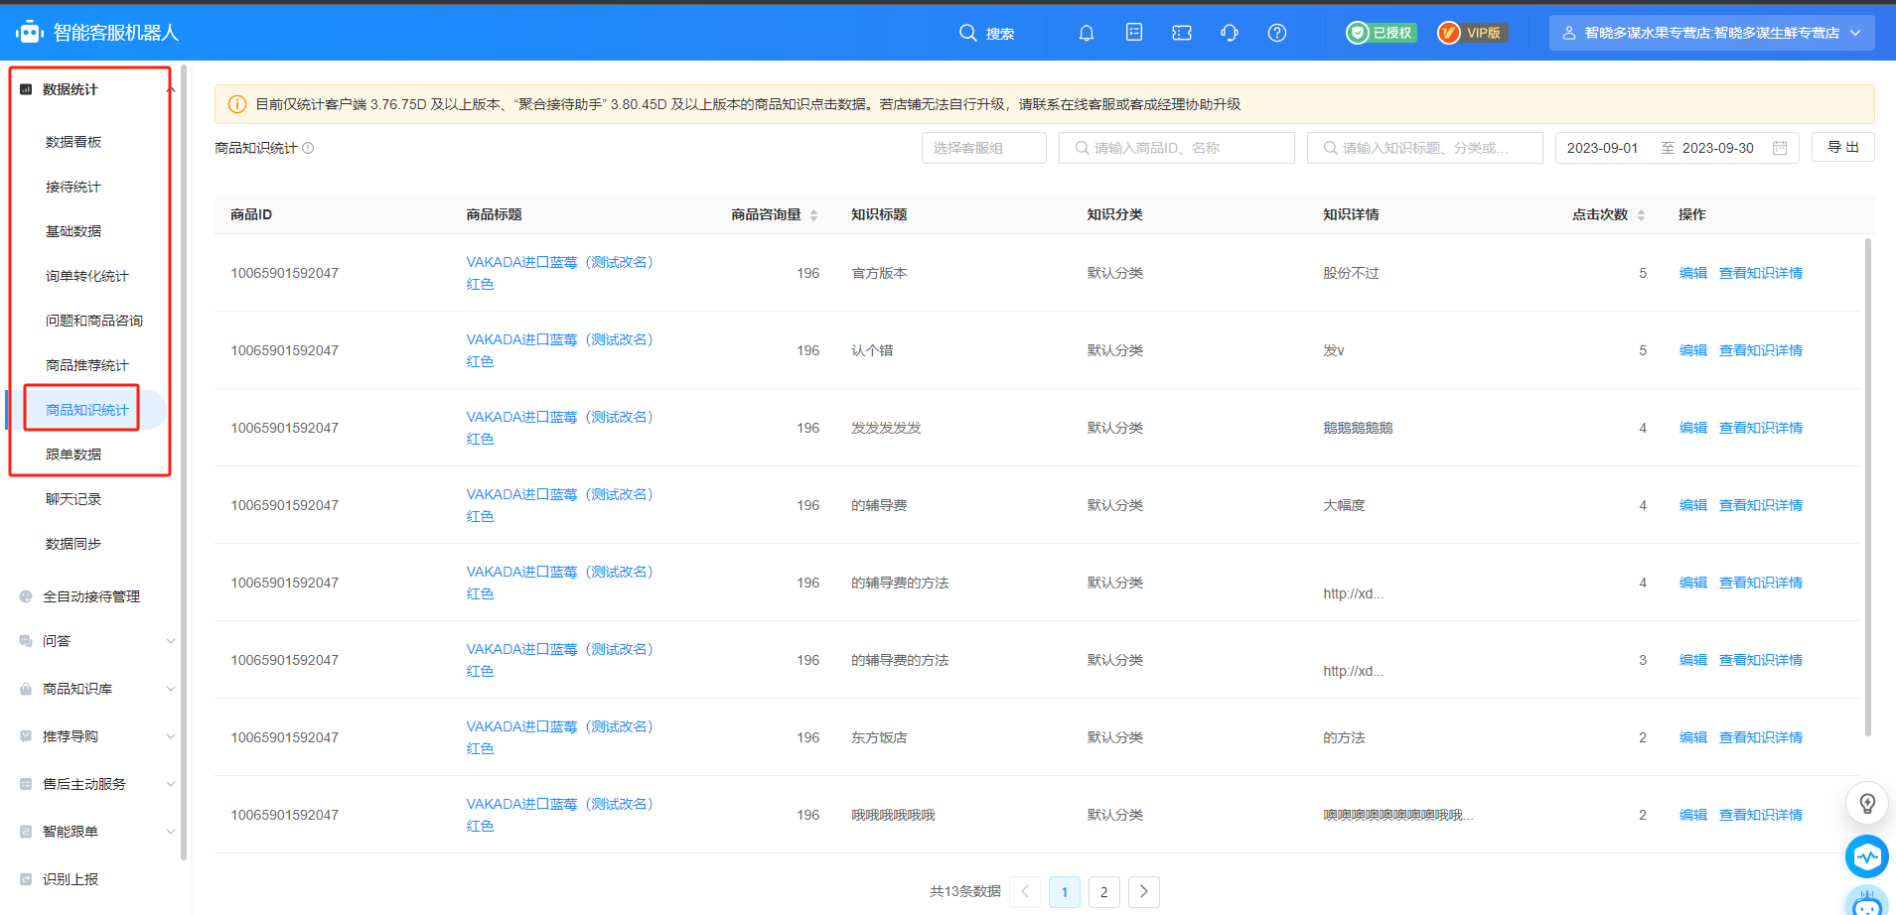Screen dimensions: 1896x915
Task: Click the document list icon in header
Action: coord(1134,33)
